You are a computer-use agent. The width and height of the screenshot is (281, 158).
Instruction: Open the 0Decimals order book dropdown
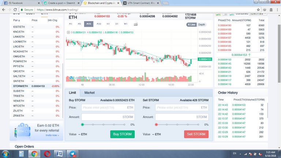[x=258, y=14]
